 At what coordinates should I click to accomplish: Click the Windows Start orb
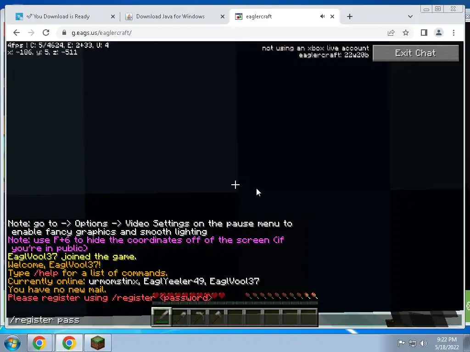pos(12,343)
